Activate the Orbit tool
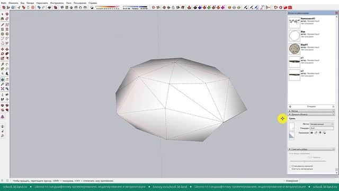The width and height of the screenshot is (339, 191). click(2, 80)
